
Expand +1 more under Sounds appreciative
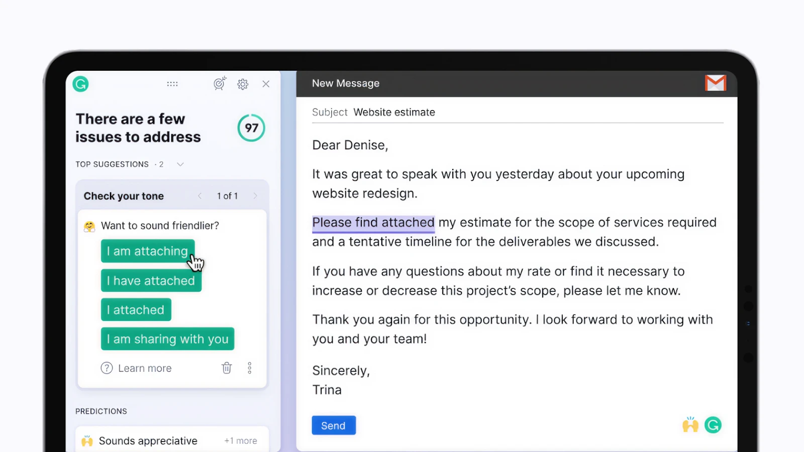pyautogui.click(x=241, y=440)
